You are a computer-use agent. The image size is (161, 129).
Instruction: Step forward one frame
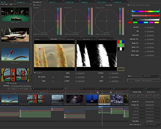tap(149, 96)
